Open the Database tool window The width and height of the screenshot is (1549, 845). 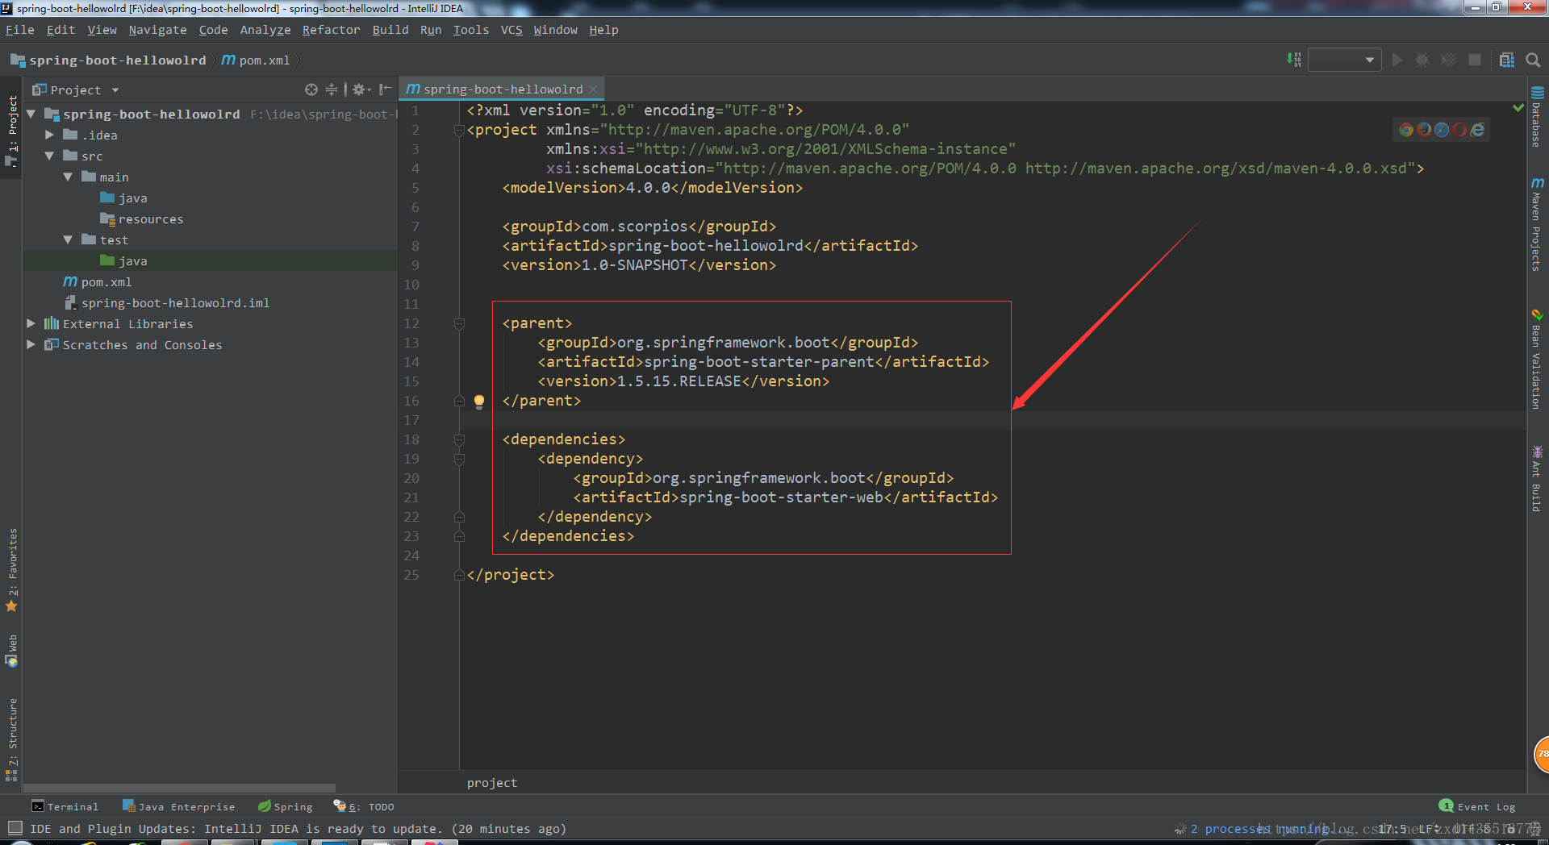tap(1537, 117)
